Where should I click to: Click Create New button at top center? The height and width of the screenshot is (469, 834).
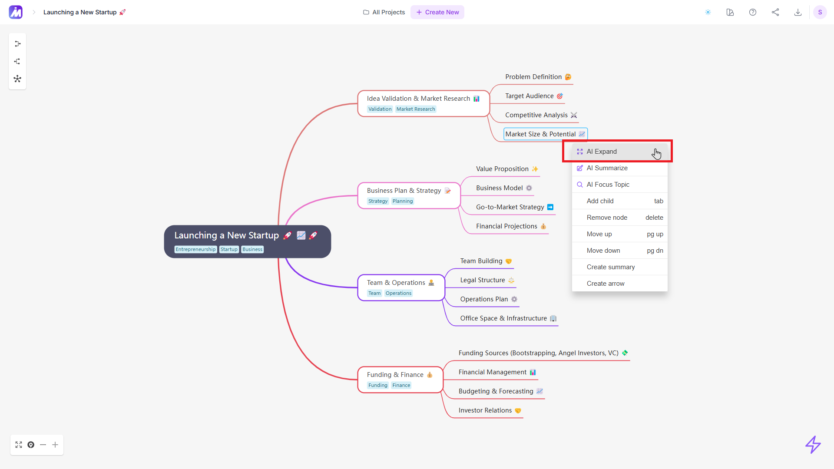click(x=437, y=12)
